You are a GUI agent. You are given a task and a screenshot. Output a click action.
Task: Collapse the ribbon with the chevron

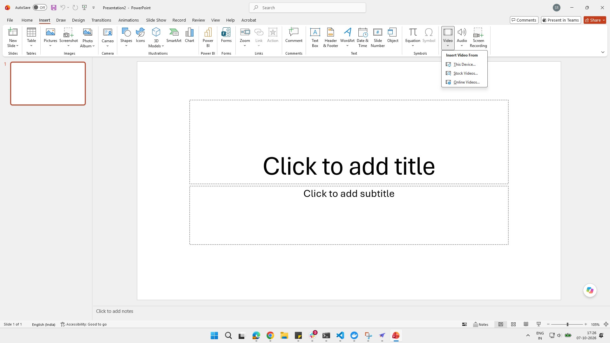click(603, 52)
